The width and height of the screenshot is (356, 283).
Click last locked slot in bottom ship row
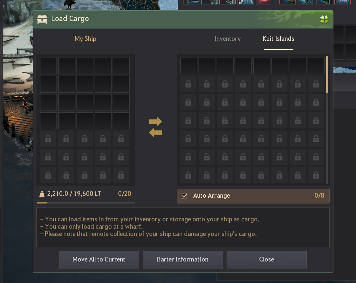pyautogui.click(x=121, y=175)
